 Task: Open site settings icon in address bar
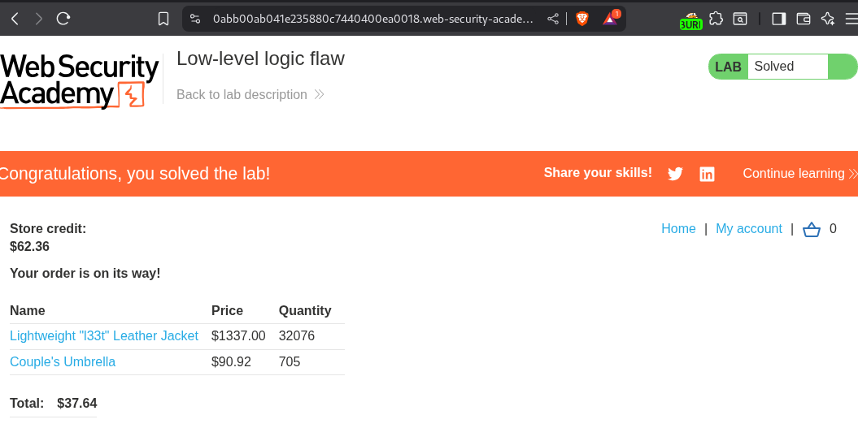(x=195, y=18)
